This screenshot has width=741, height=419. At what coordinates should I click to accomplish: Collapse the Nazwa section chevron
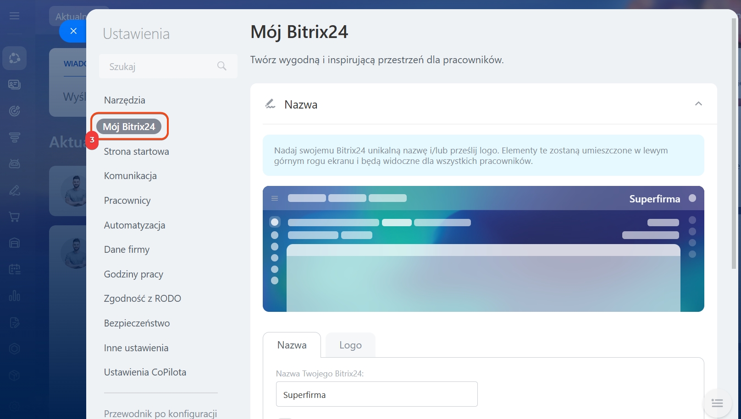[x=698, y=104]
